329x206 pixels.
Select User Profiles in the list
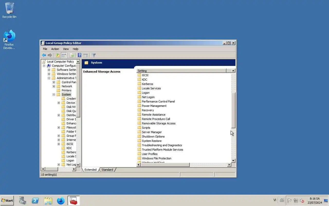(150, 154)
